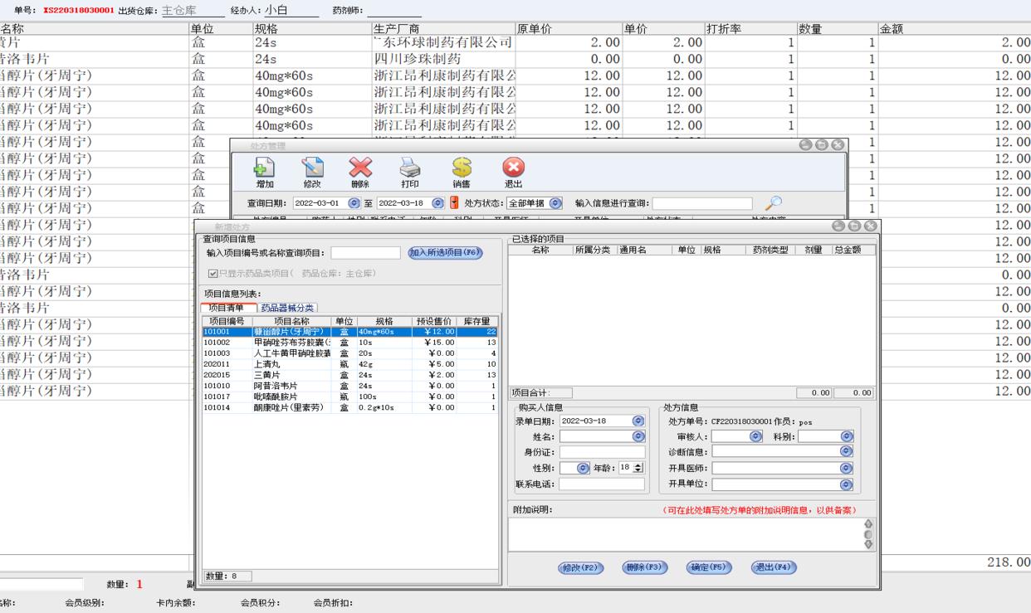This screenshot has width=1031, height=613.
Task: Click the 加入所选项目(F6) button
Action: click(445, 252)
